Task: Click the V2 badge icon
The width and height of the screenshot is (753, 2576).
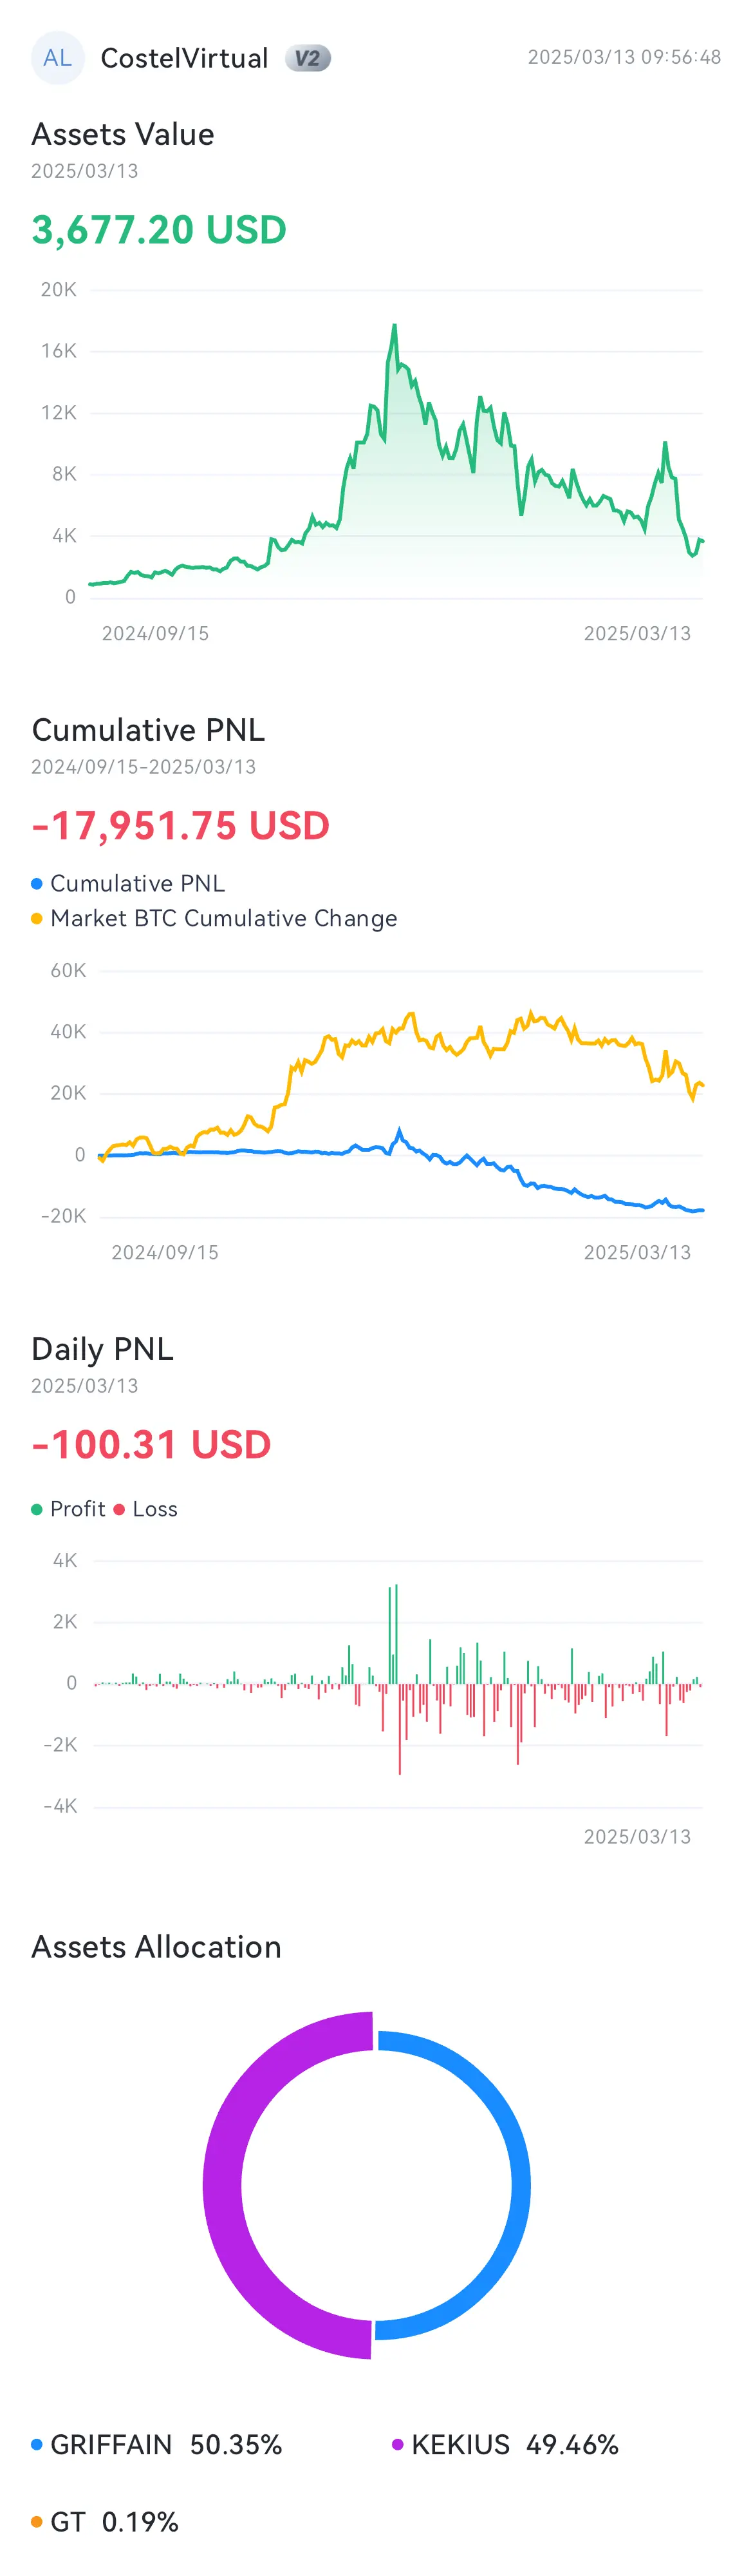Action: (x=308, y=59)
